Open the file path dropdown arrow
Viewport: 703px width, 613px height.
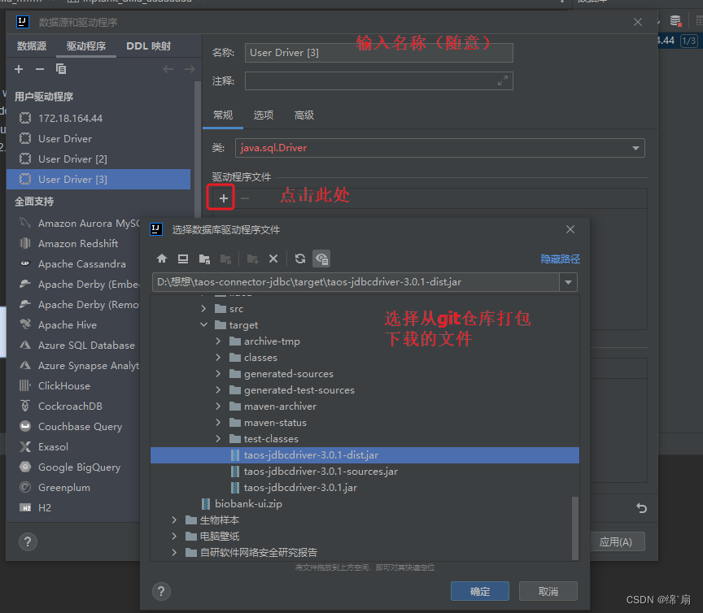[570, 283]
